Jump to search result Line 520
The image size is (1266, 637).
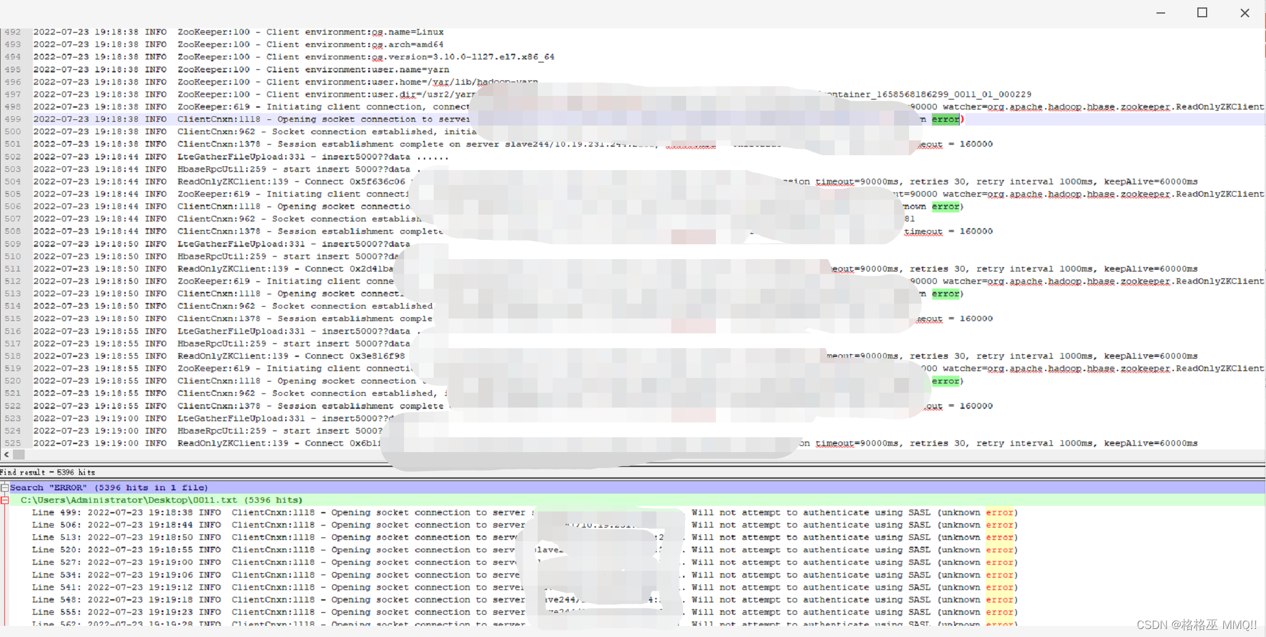pyautogui.click(x=525, y=550)
